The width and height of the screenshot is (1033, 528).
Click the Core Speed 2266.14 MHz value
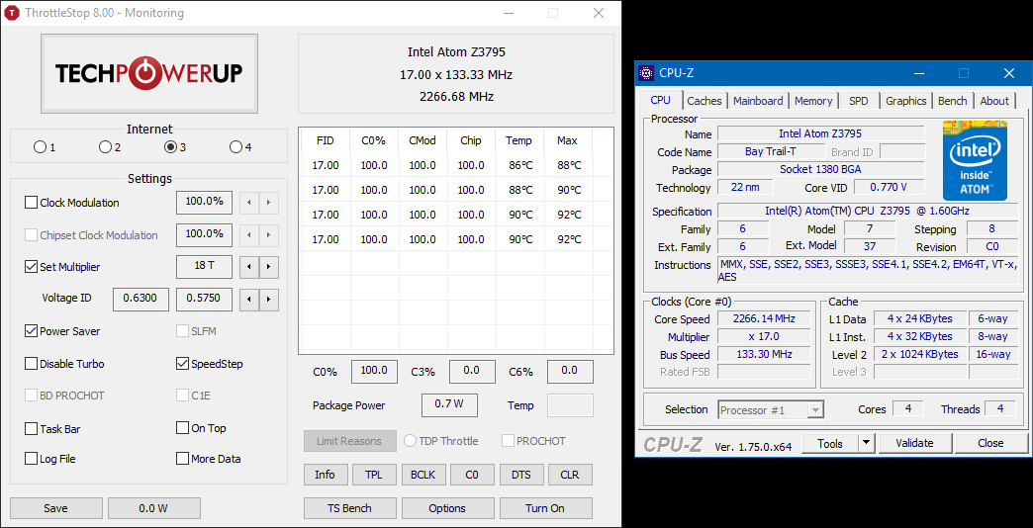(x=764, y=319)
